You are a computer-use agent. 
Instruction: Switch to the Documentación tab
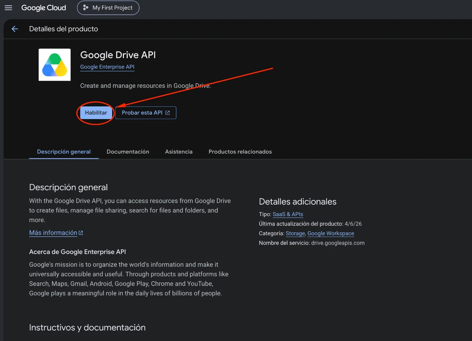pos(128,152)
